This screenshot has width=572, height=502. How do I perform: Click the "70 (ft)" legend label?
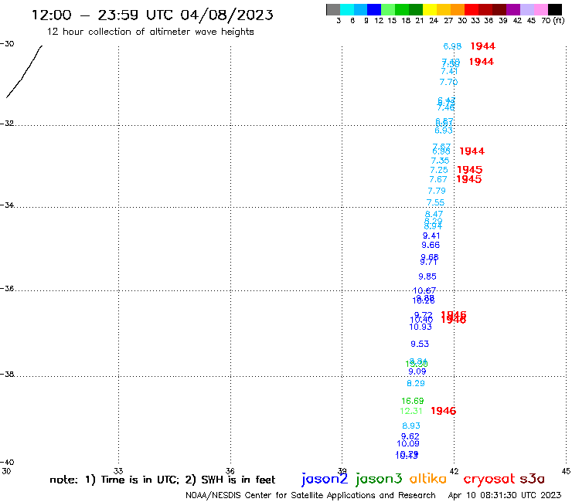pos(553,20)
